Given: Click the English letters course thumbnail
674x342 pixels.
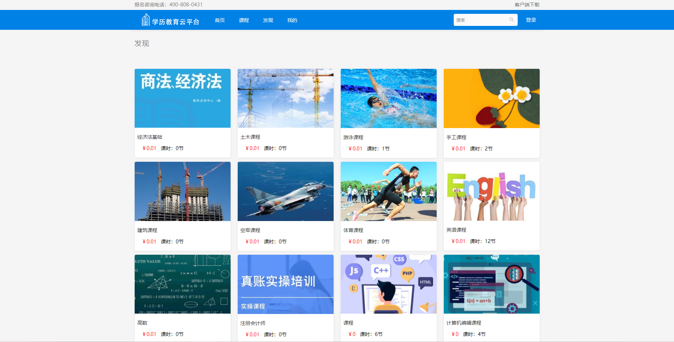Looking at the screenshot, I should click(x=491, y=191).
